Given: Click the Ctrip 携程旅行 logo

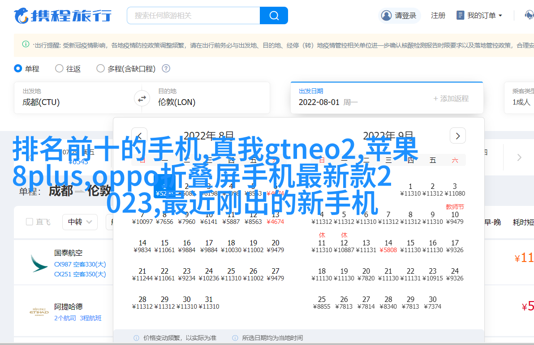Looking at the screenshot, I should pos(63,16).
